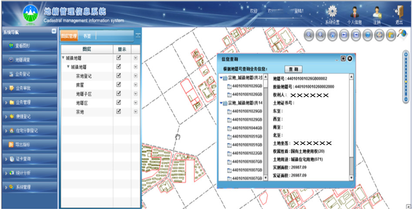This screenshot has height=209, width=412.
Task: Collapse the top-level 城镇地籍 layer group
Action: click(64, 57)
